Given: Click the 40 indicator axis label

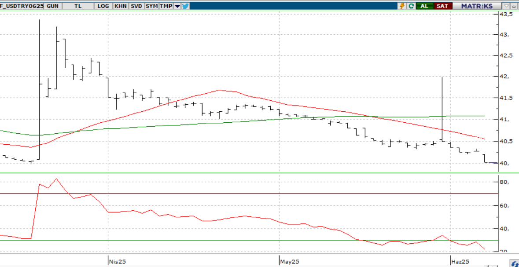Looking at the screenshot, I should pos(504,229).
